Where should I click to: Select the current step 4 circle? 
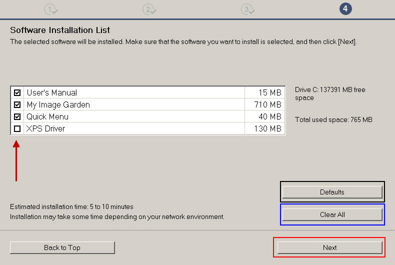tap(345, 9)
